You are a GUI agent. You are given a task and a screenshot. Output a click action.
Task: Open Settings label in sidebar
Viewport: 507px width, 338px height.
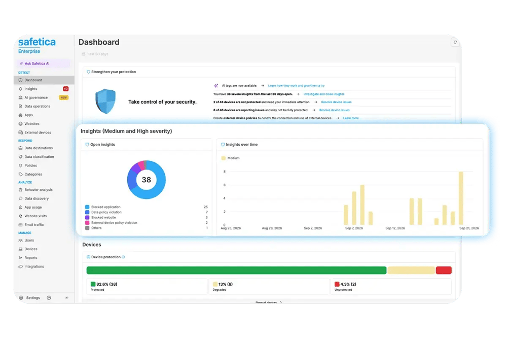tap(33, 298)
